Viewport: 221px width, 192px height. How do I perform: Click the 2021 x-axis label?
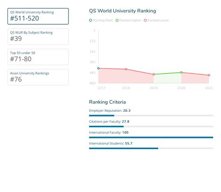point(209,88)
